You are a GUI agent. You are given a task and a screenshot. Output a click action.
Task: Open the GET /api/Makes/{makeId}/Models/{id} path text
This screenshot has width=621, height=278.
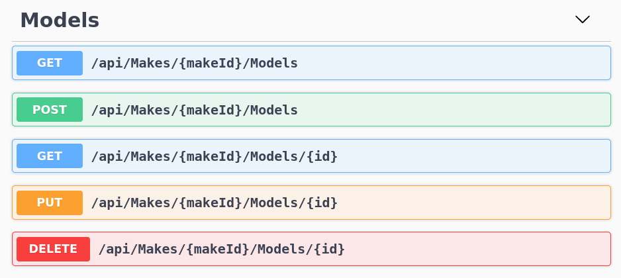[x=214, y=156]
